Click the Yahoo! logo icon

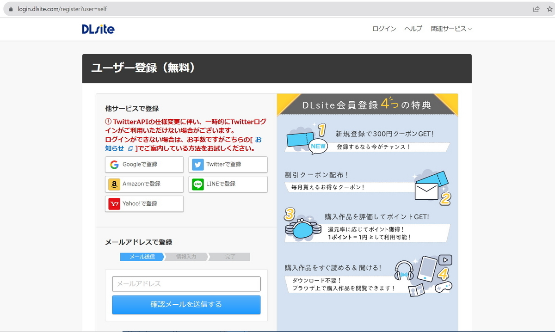click(114, 203)
